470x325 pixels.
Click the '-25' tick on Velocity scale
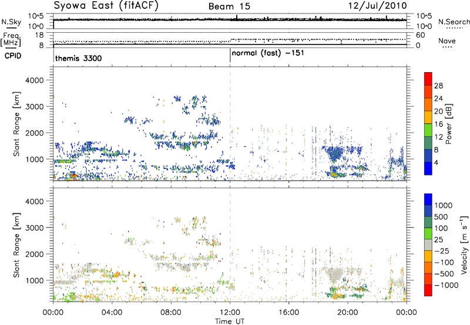442,251
